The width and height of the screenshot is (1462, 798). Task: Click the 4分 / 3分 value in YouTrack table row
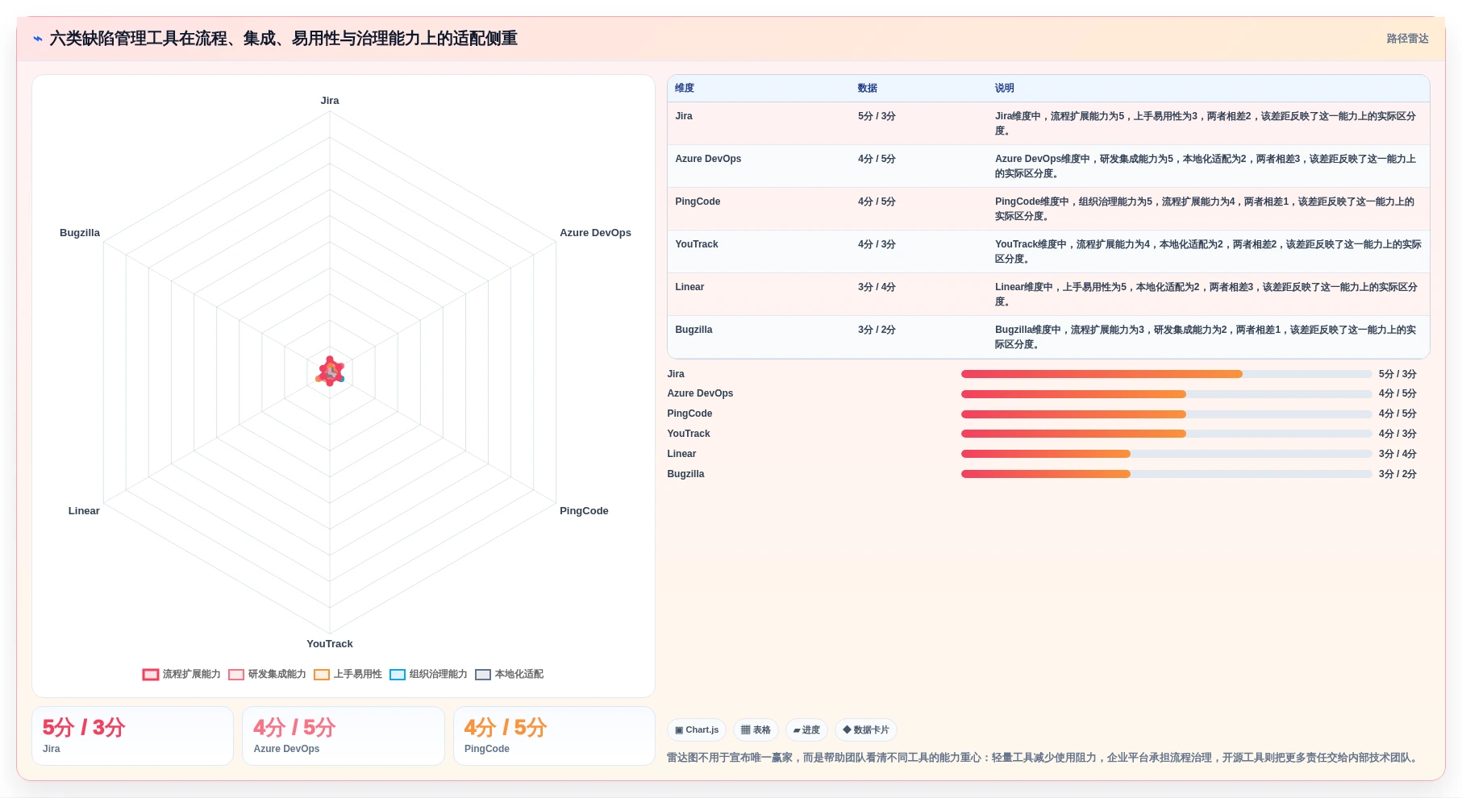[877, 244]
